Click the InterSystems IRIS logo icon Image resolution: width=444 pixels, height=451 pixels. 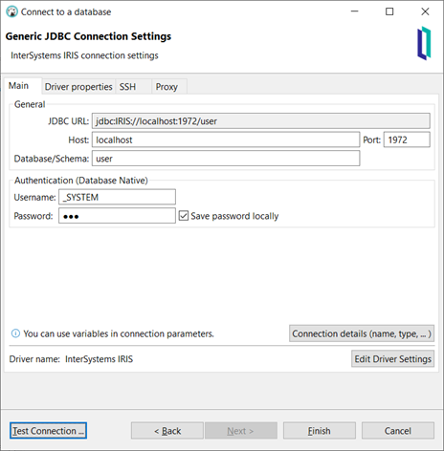[424, 43]
